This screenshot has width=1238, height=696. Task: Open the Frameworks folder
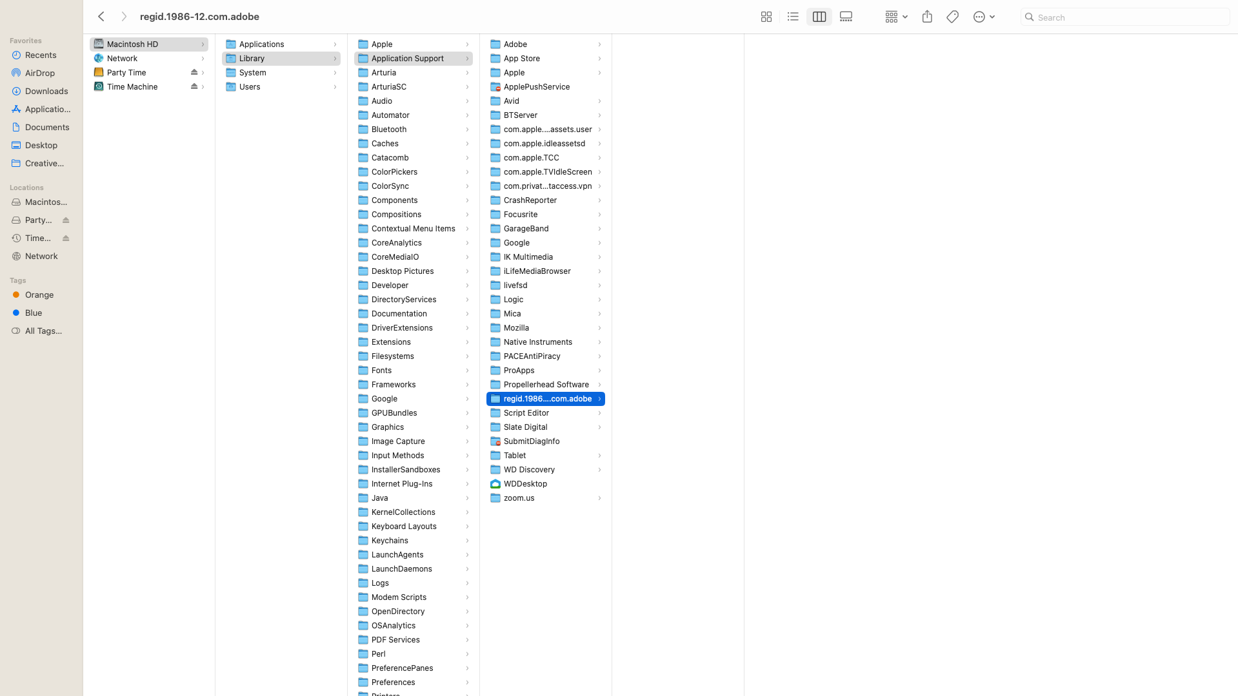click(414, 385)
